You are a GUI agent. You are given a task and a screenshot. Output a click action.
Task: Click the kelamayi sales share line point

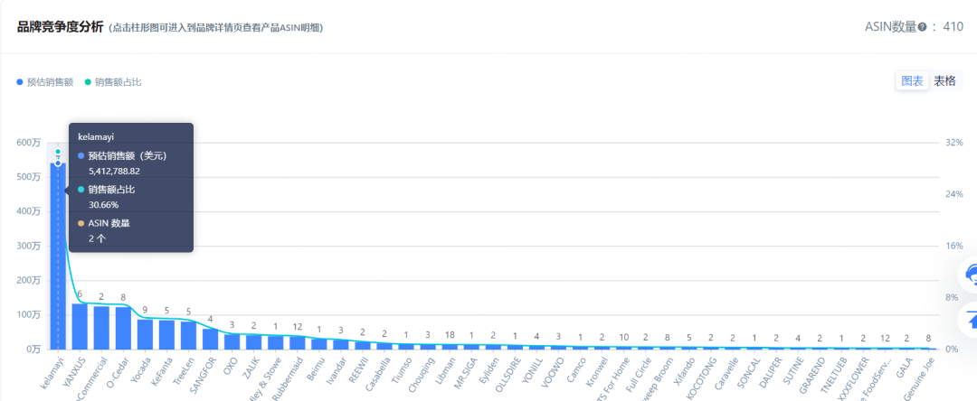(57, 152)
